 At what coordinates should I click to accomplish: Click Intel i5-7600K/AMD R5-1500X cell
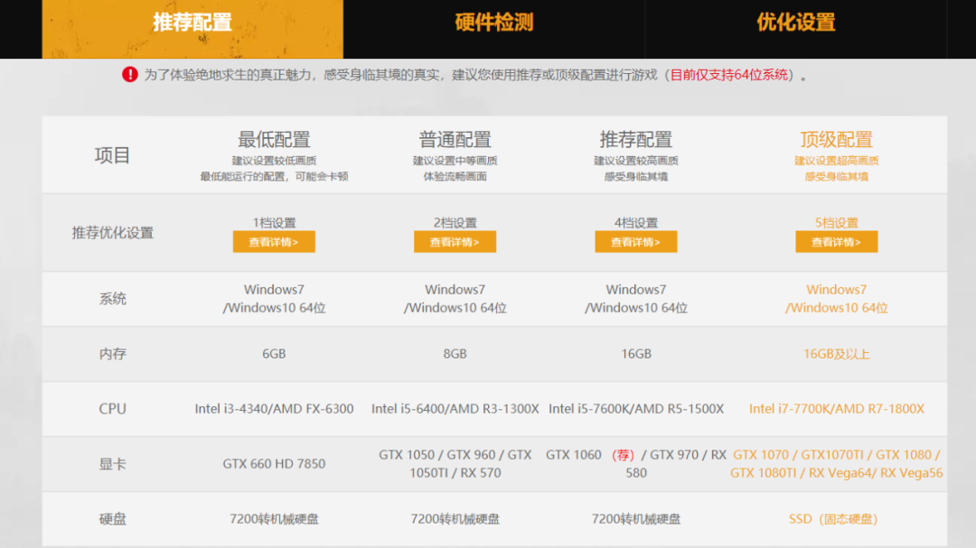[x=636, y=409]
